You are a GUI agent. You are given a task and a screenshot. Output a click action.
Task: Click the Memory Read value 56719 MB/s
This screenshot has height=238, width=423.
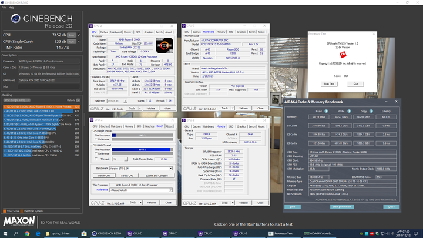(x=318, y=117)
